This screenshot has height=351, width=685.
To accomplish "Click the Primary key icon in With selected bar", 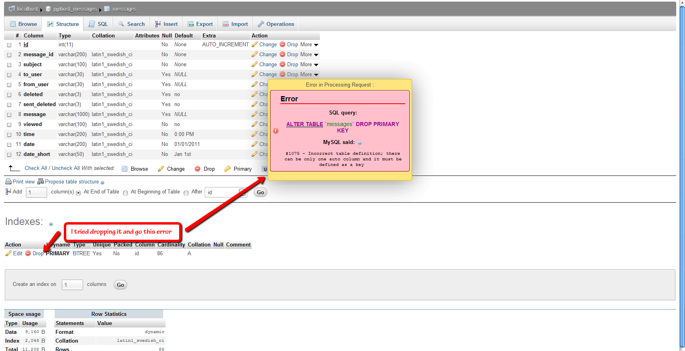I will click(x=227, y=169).
